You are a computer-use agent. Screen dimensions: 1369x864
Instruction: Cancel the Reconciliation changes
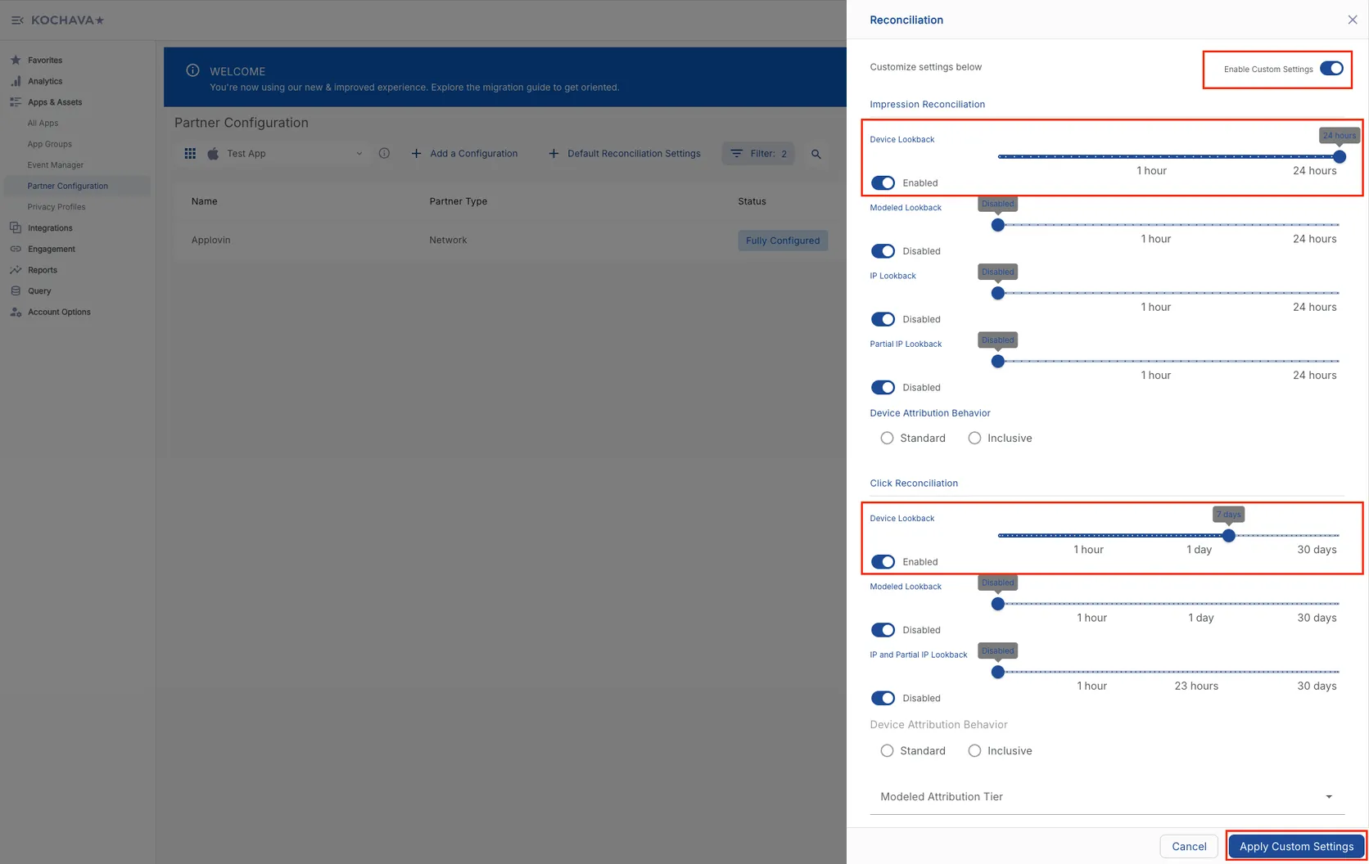point(1188,846)
